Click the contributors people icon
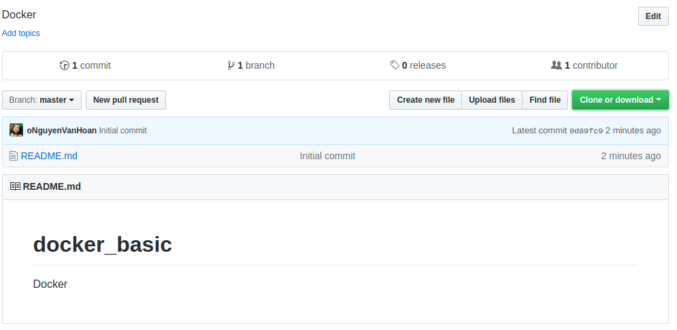 point(557,65)
